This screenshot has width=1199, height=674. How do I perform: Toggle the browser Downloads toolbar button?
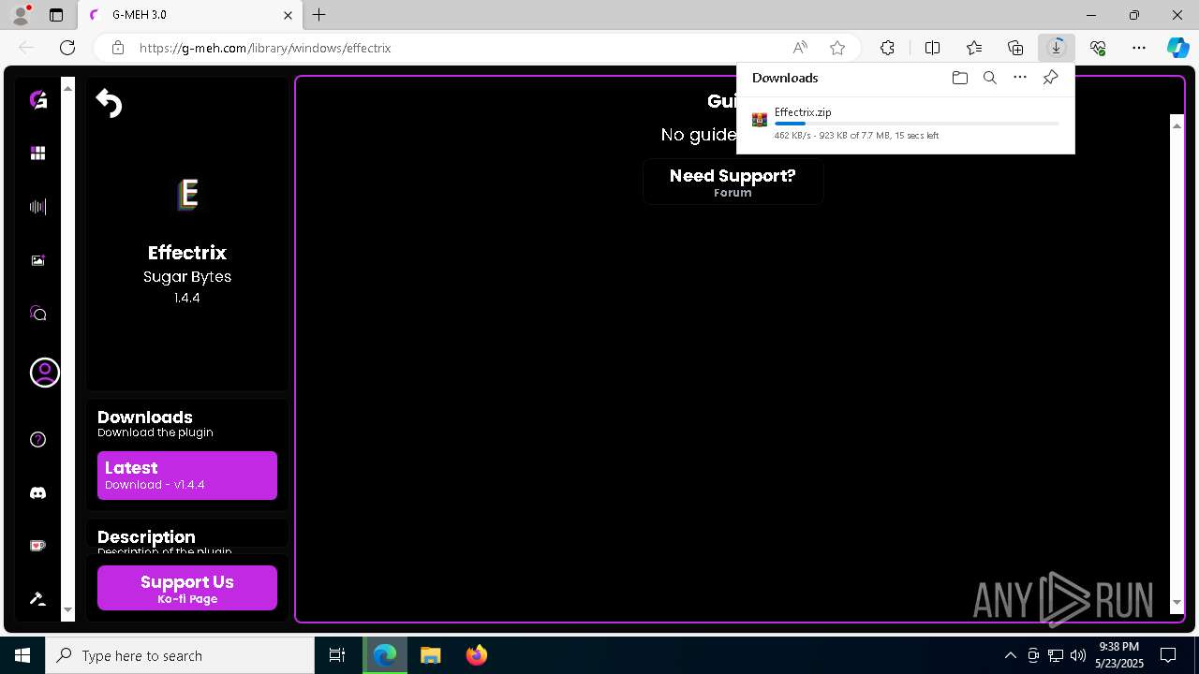1057,48
